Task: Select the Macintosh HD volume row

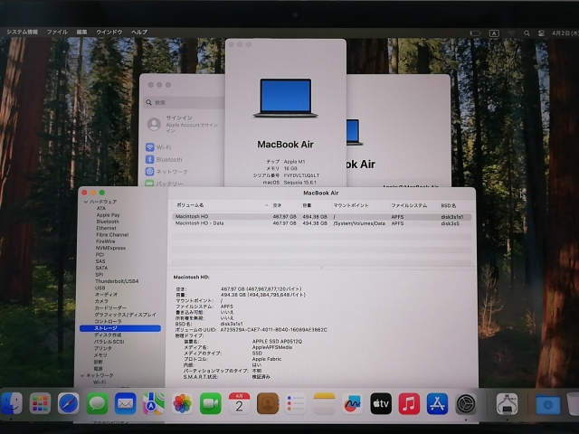Action: click(x=321, y=217)
